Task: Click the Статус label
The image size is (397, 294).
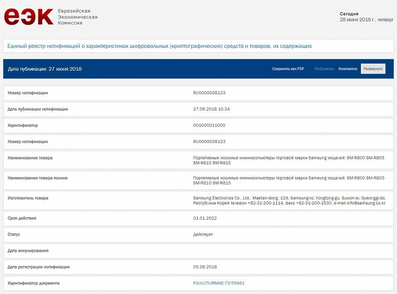Action: click(14, 234)
